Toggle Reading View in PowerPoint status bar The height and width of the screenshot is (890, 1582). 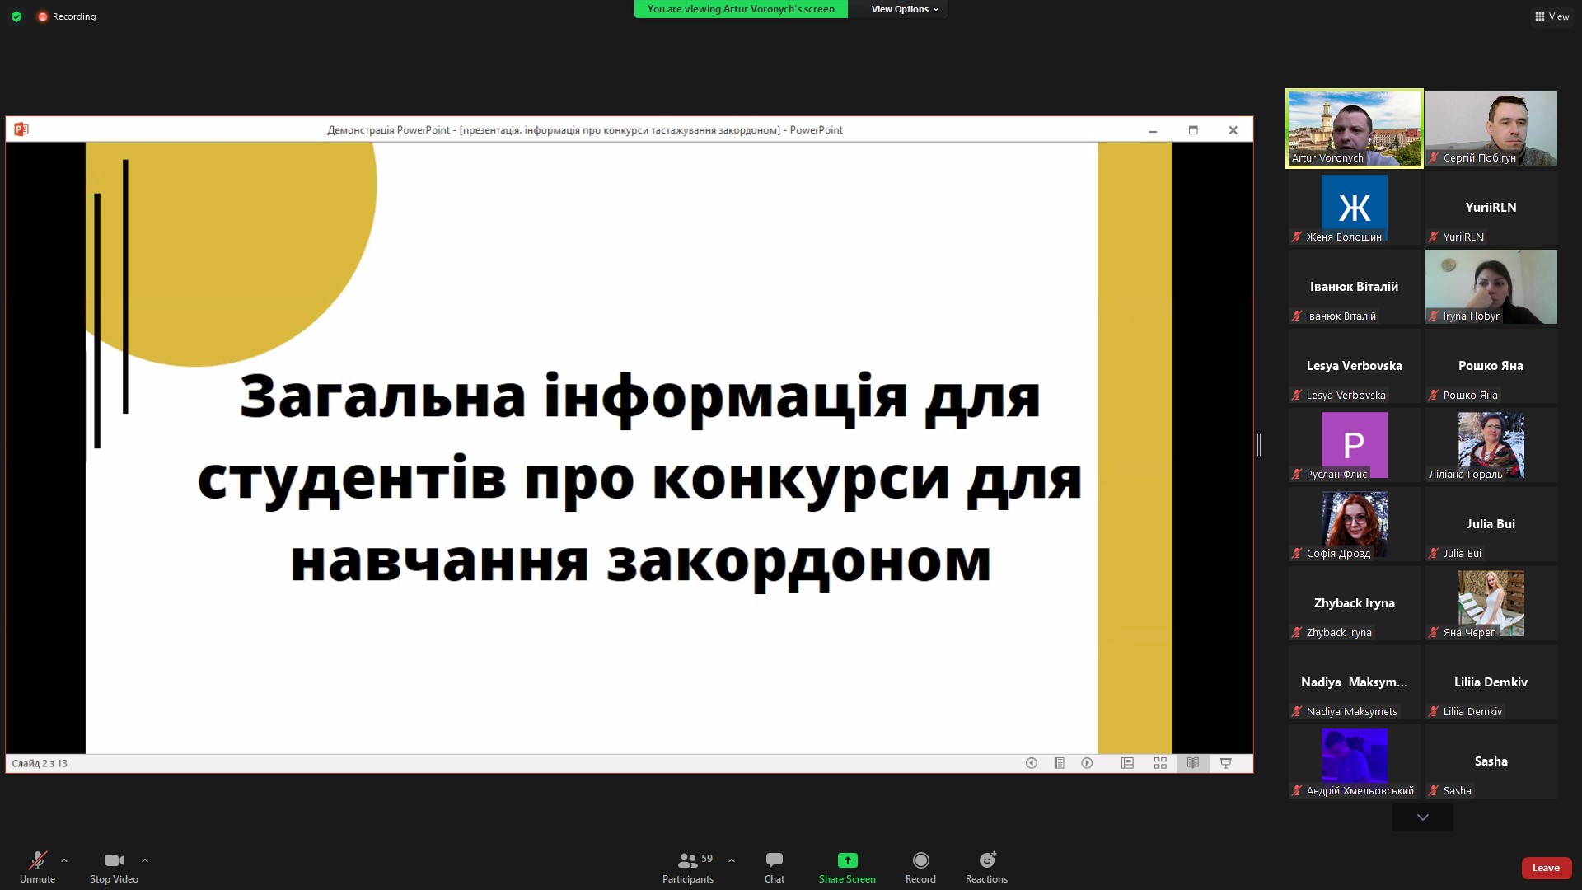(1192, 763)
